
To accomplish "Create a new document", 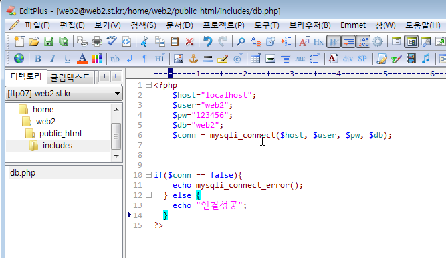I will point(19,42).
